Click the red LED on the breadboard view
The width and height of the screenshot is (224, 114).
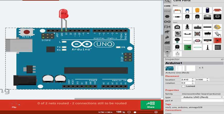tap(64, 14)
